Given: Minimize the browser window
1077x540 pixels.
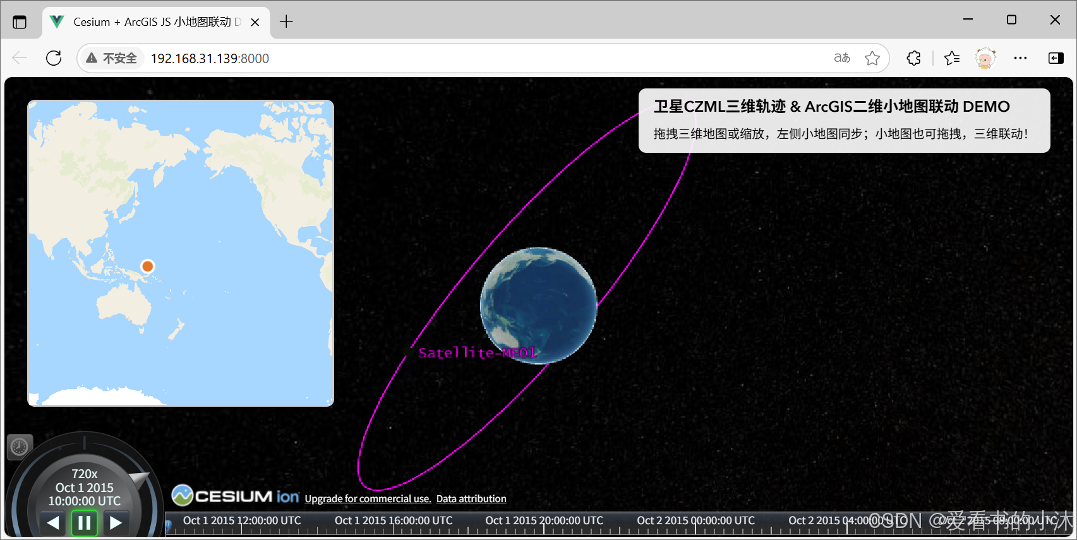Looking at the screenshot, I should click(968, 20).
